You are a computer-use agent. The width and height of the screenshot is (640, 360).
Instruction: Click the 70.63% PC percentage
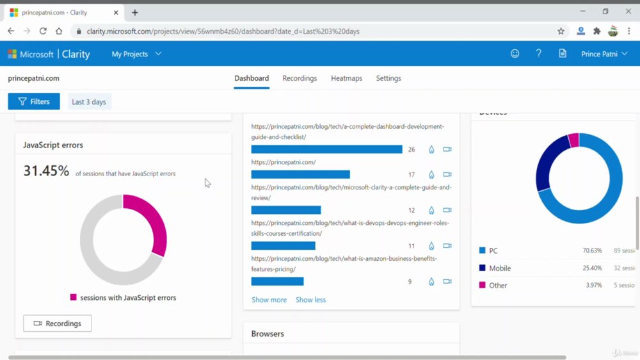pos(592,250)
